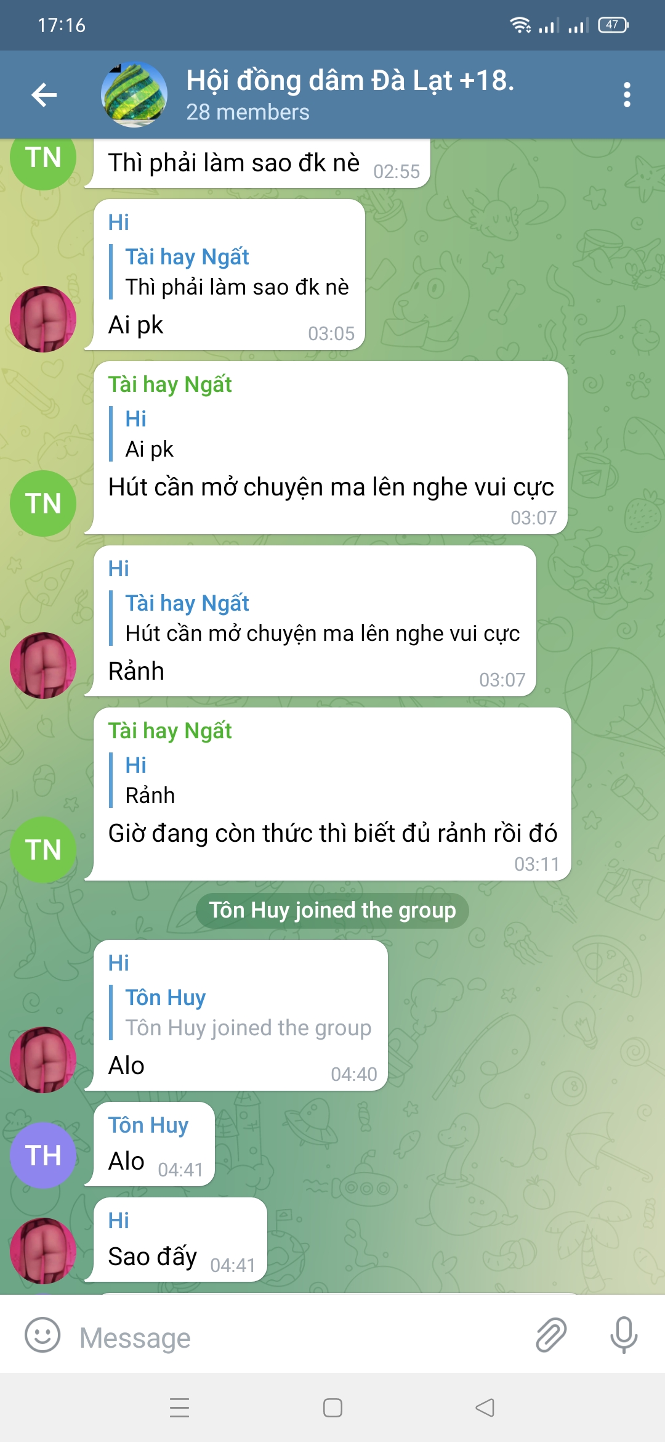Tap the Android back triangle button
This screenshot has height=1442, width=665.
click(x=485, y=1407)
